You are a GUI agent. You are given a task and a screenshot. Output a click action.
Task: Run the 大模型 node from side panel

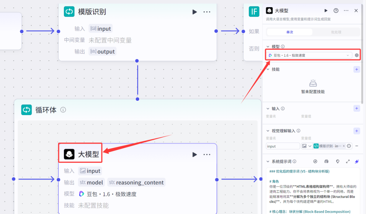click(326, 10)
